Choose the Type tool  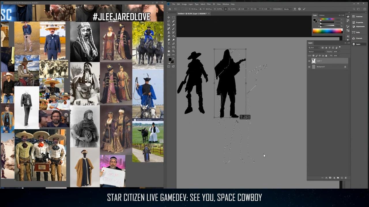[169, 44]
